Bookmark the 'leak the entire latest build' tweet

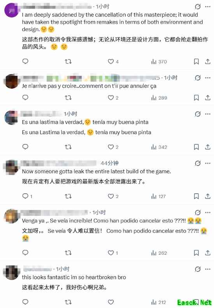(x=196, y=196)
